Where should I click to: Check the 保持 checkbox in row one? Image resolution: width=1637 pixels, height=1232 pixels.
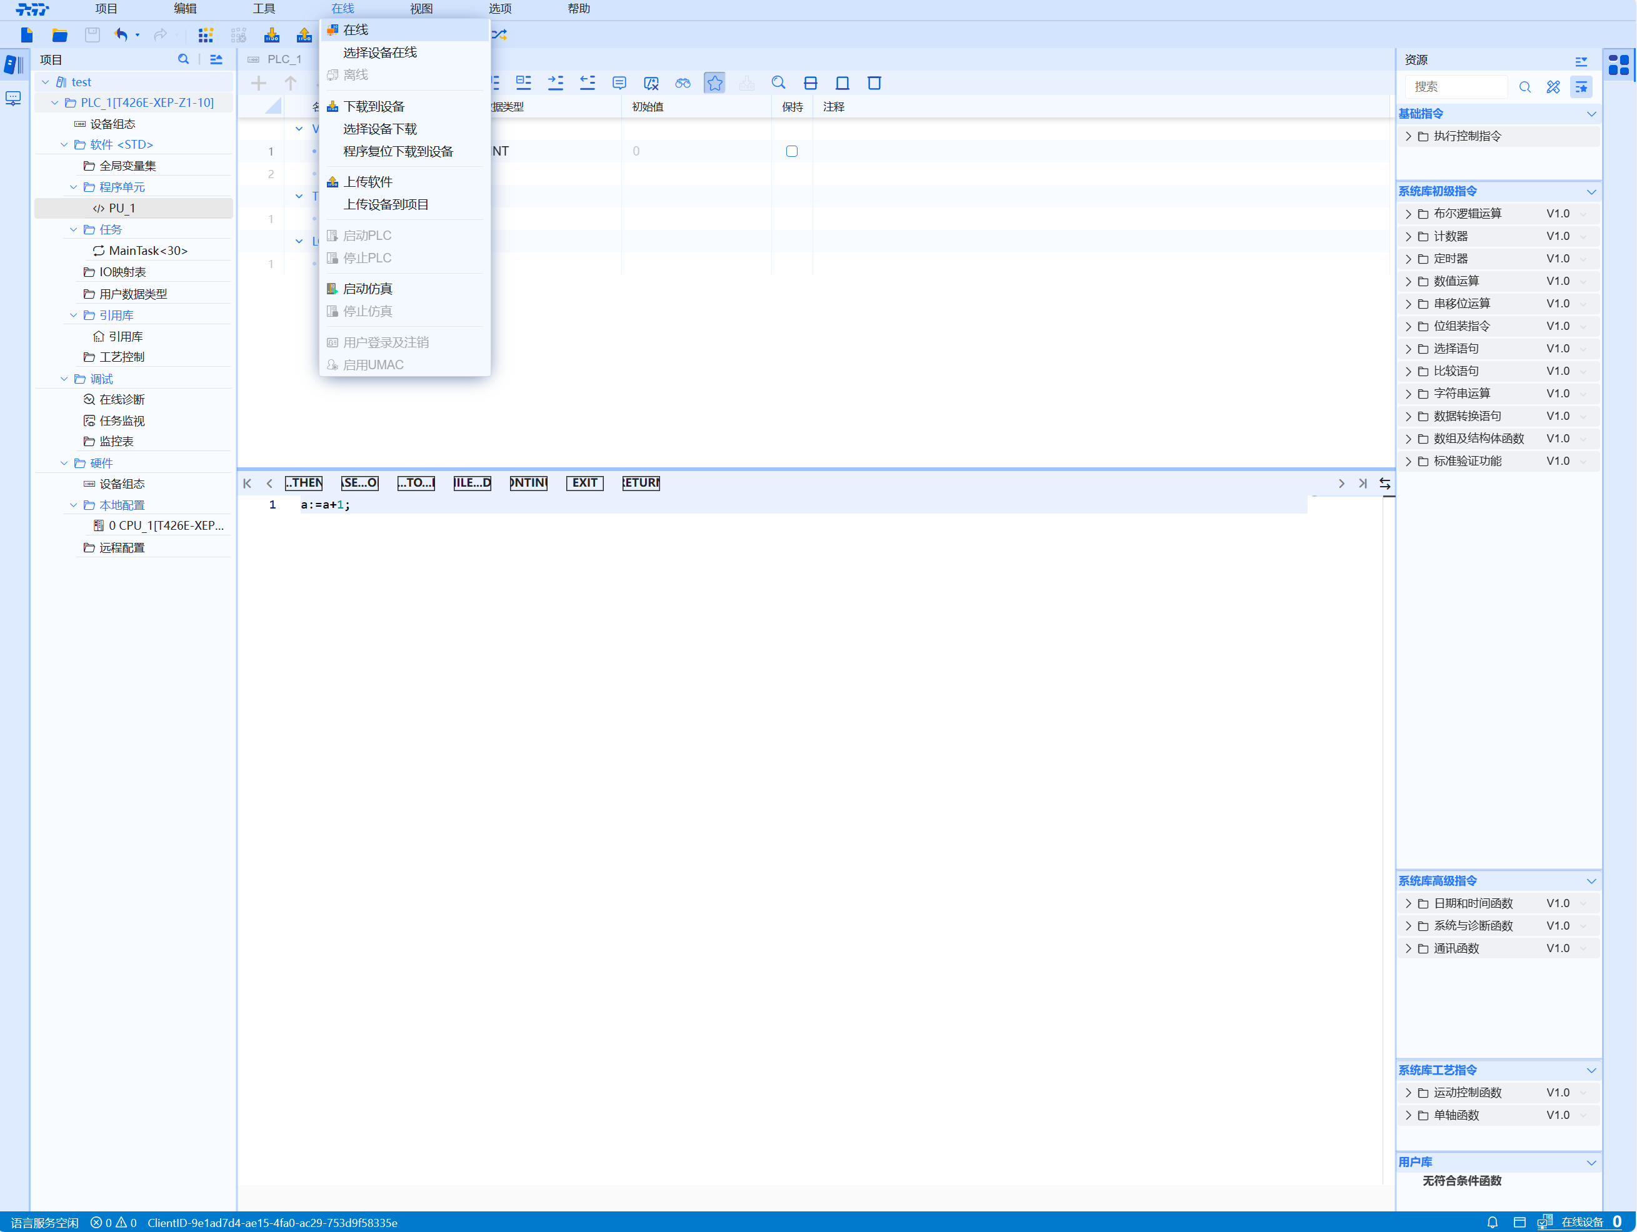[791, 151]
